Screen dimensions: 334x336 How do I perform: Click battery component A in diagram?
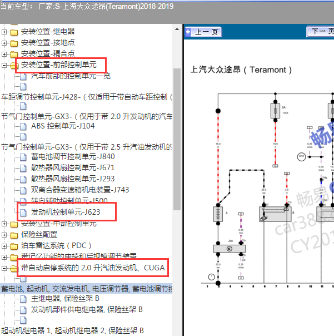218,214
